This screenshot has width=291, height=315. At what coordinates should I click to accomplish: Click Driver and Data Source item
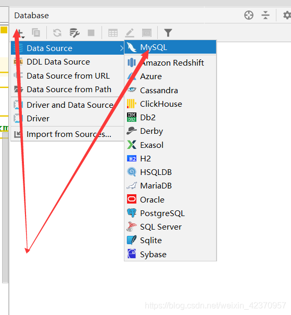pyautogui.click(x=68, y=105)
